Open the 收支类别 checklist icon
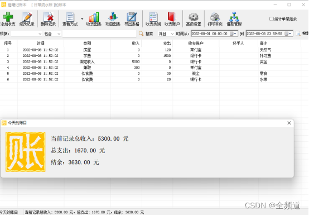This screenshot has width=309, height=215. point(153,17)
